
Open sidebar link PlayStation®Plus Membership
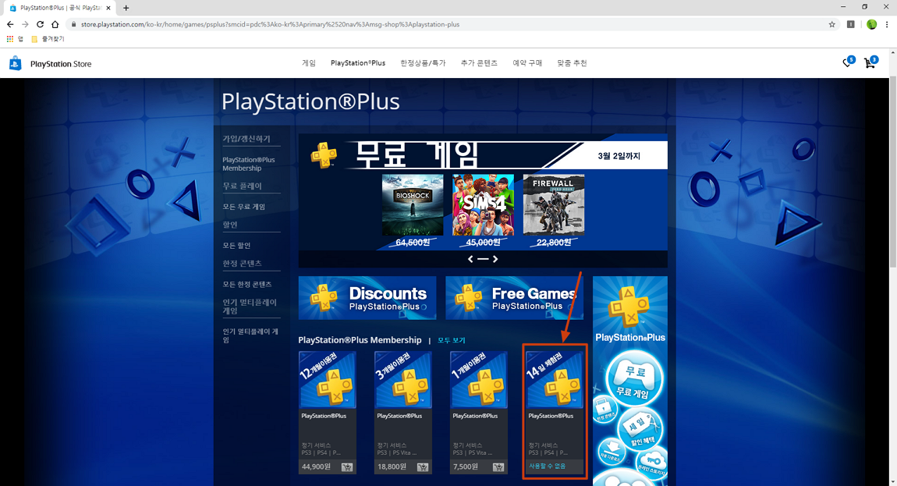tap(248, 164)
